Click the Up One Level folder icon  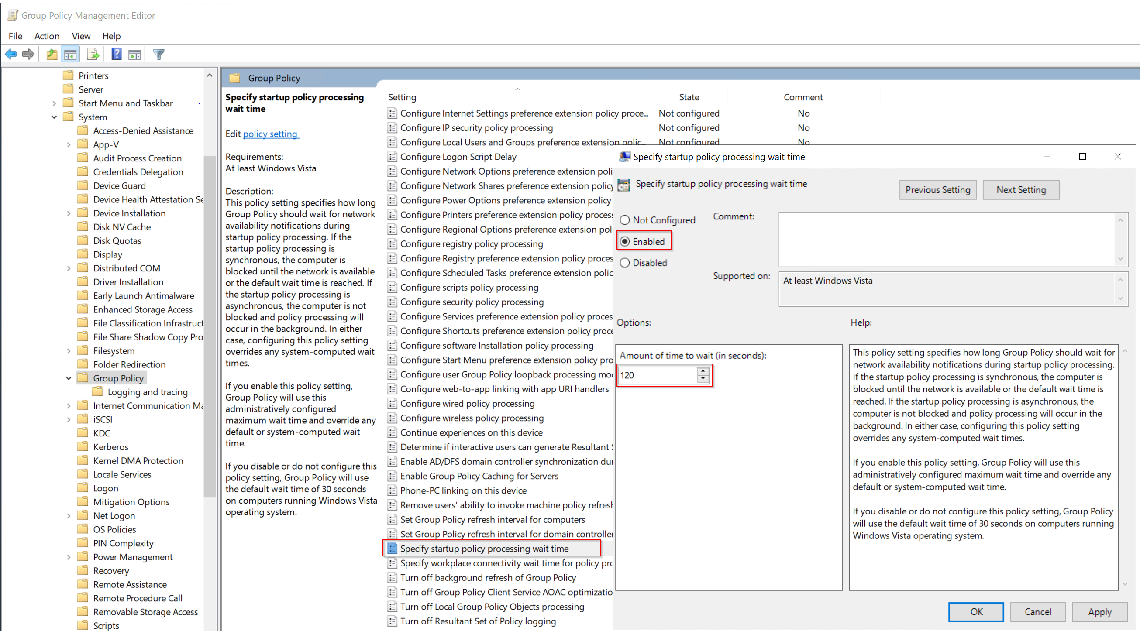coord(52,55)
